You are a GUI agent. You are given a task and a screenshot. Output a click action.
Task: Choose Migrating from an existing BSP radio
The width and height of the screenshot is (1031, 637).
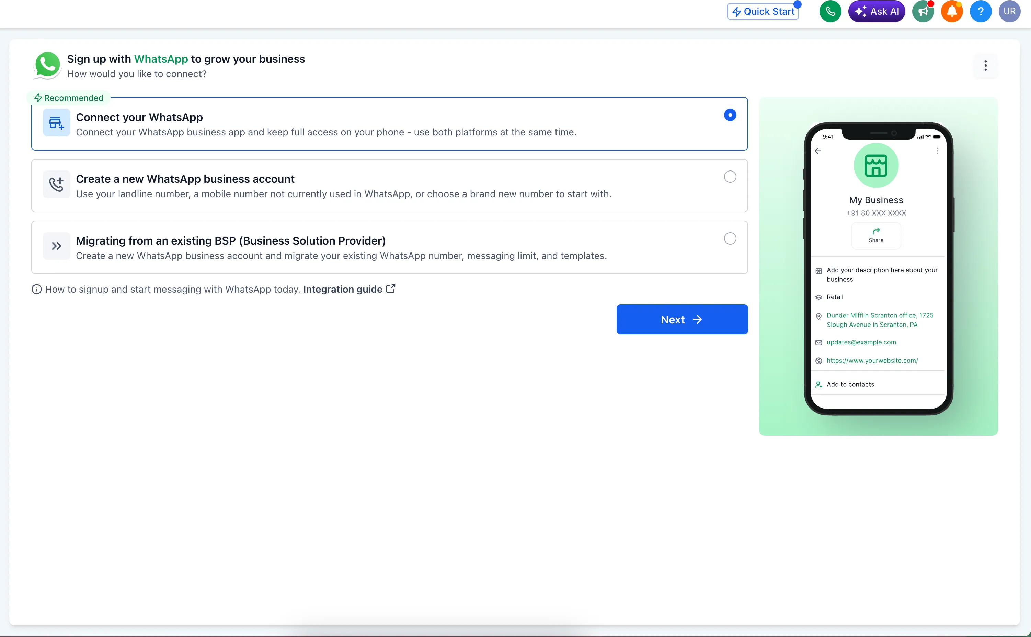pos(730,238)
